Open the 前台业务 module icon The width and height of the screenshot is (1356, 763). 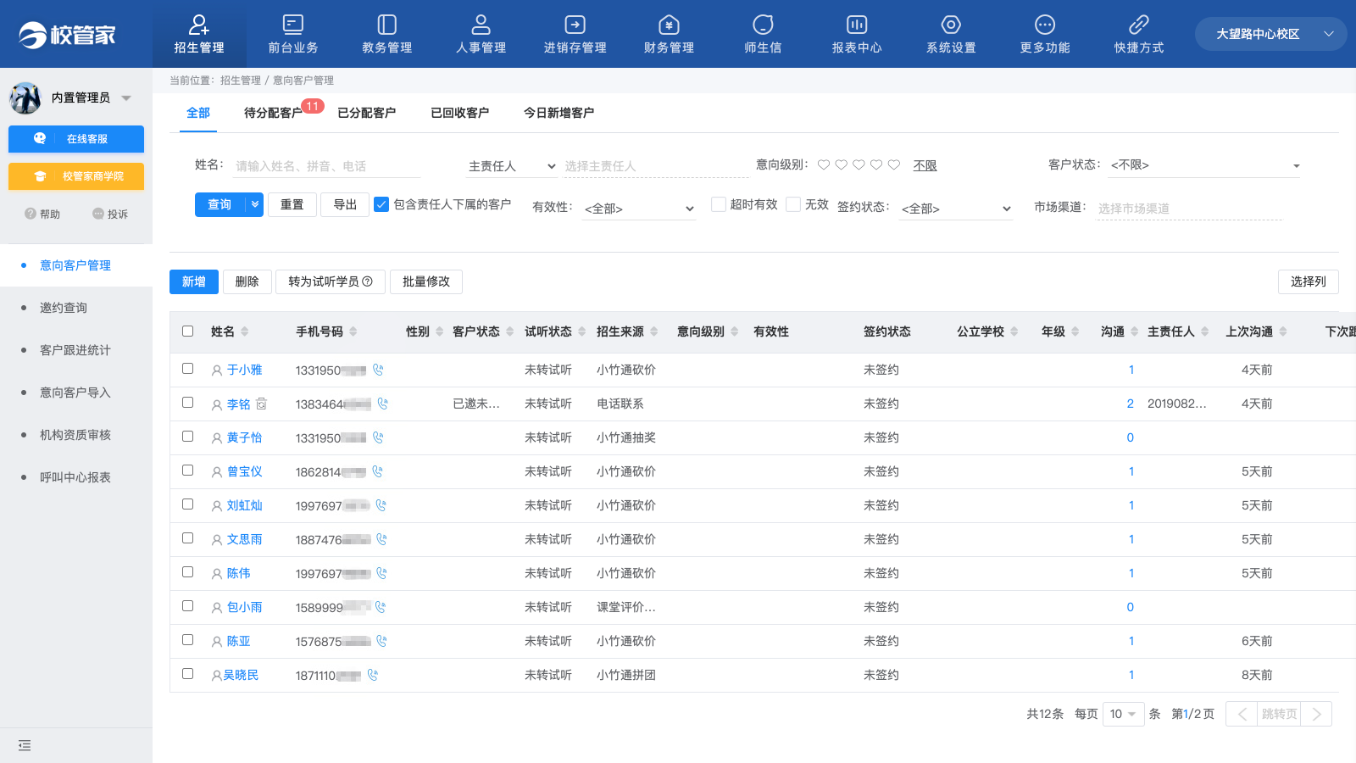click(293, 25)
